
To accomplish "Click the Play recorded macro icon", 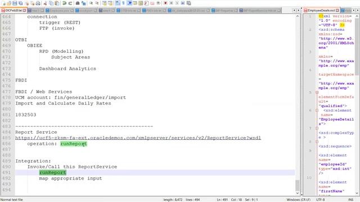I will (177, 3).
